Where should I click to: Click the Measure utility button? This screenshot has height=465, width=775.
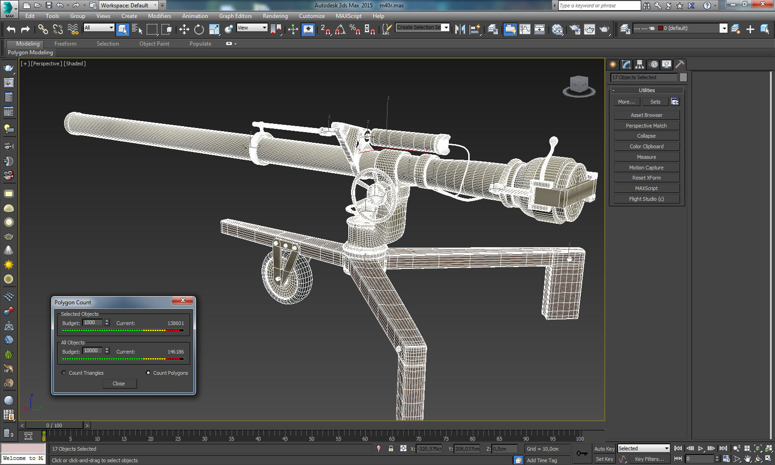(x=646, y=157)
